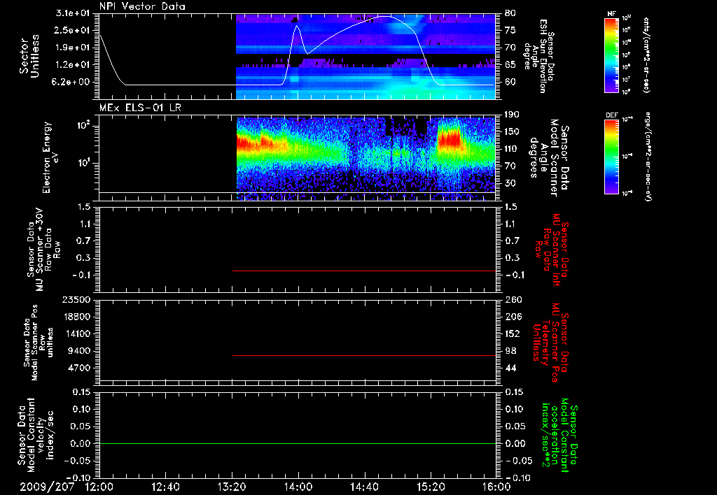Click the 12:00 time tick label
Viewport: 717px width, 495px height.
coord(99,487)
